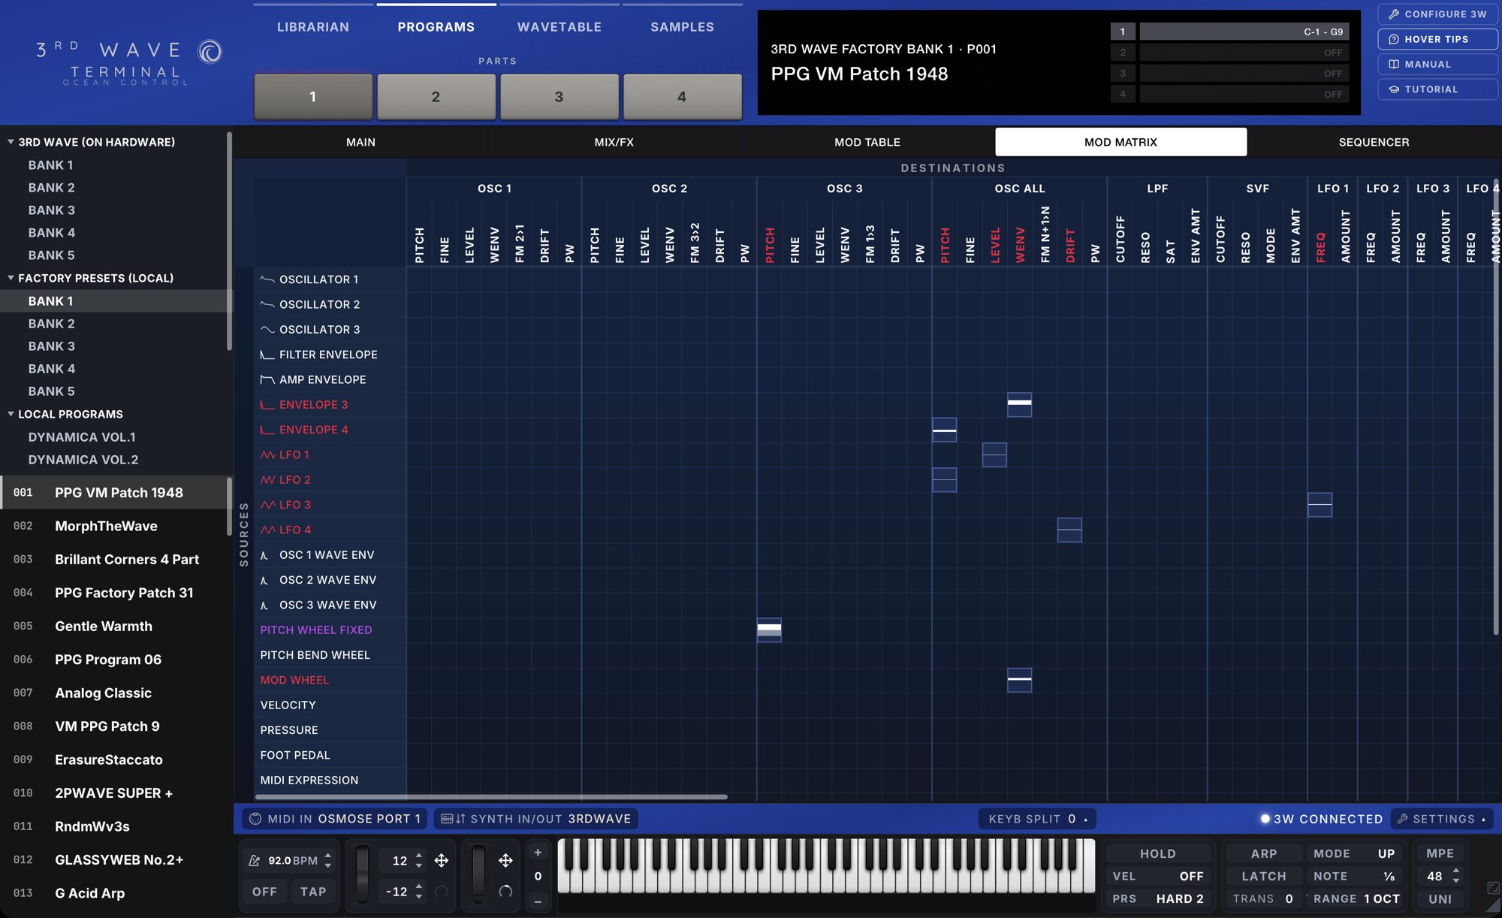Image resolution: width=1502 pixels, height=918 pixels.
Task: Click the pitch bend wheel slider
Action: [363, 875]
